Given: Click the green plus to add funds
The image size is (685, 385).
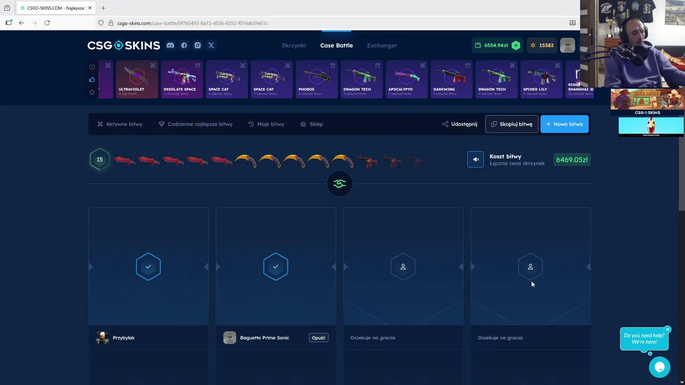Looking at the screenshot, I should 516,45.
